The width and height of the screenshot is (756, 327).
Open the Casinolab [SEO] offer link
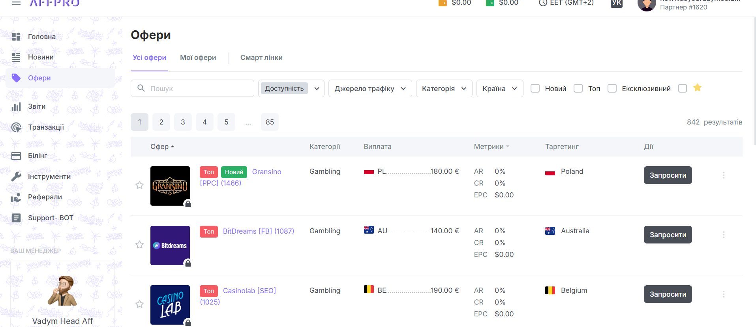[249, 291]
